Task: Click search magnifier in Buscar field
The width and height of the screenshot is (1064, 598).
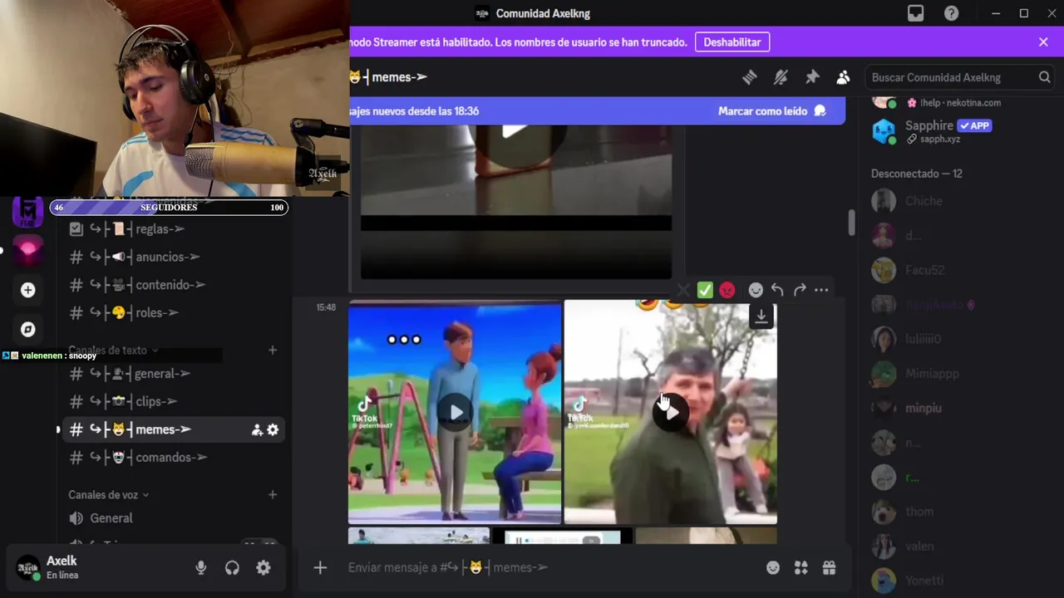Action: 1045,77
